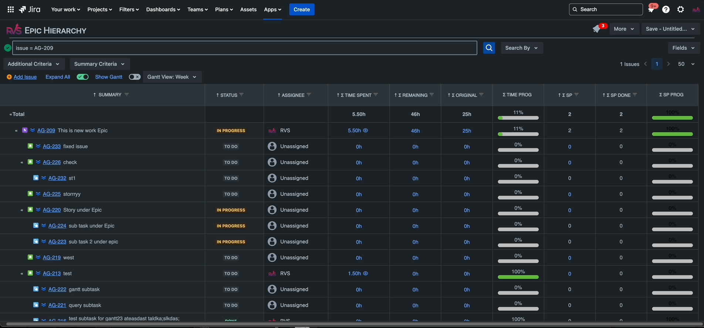Click the Add Issue link
The height and width of the screenshot is (328, 704).
click(x=25, y=77)
